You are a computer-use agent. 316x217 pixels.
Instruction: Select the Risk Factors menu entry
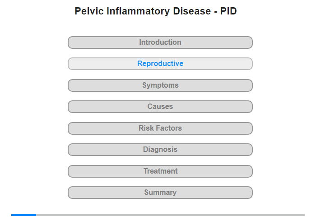[x=160, y=128]
